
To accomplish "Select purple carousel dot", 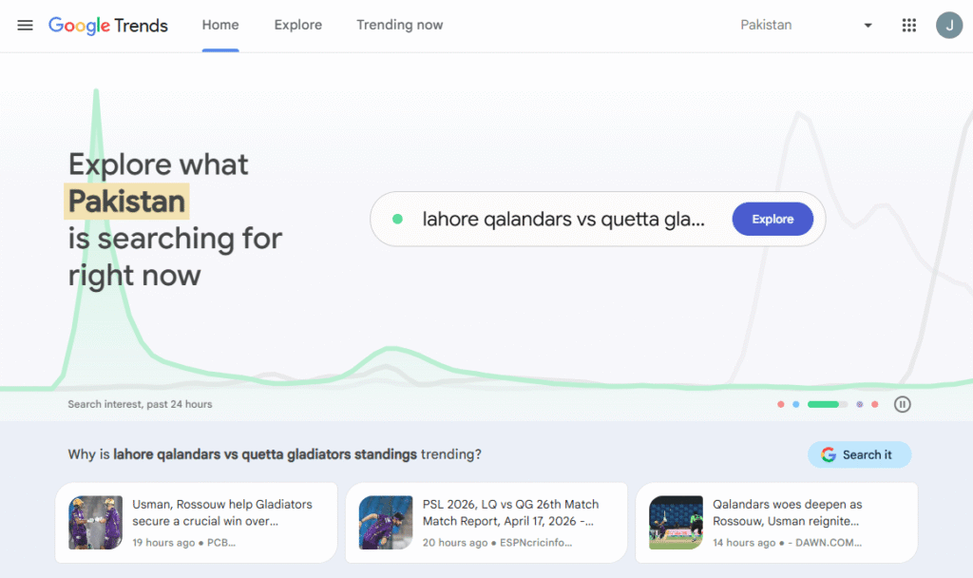I will click(859, 405).
